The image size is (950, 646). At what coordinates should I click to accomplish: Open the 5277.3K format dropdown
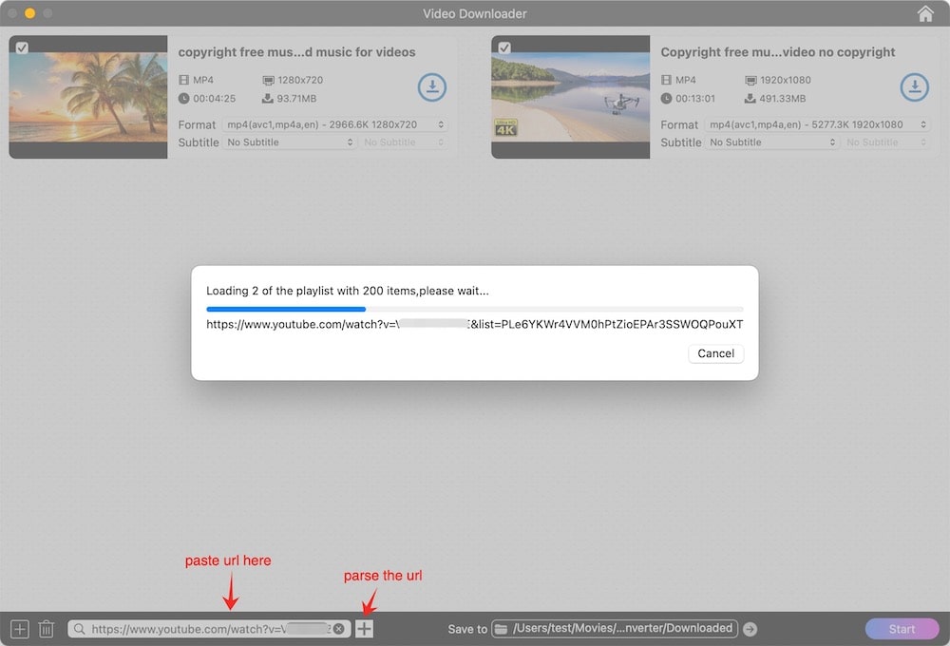coord(817,124)
